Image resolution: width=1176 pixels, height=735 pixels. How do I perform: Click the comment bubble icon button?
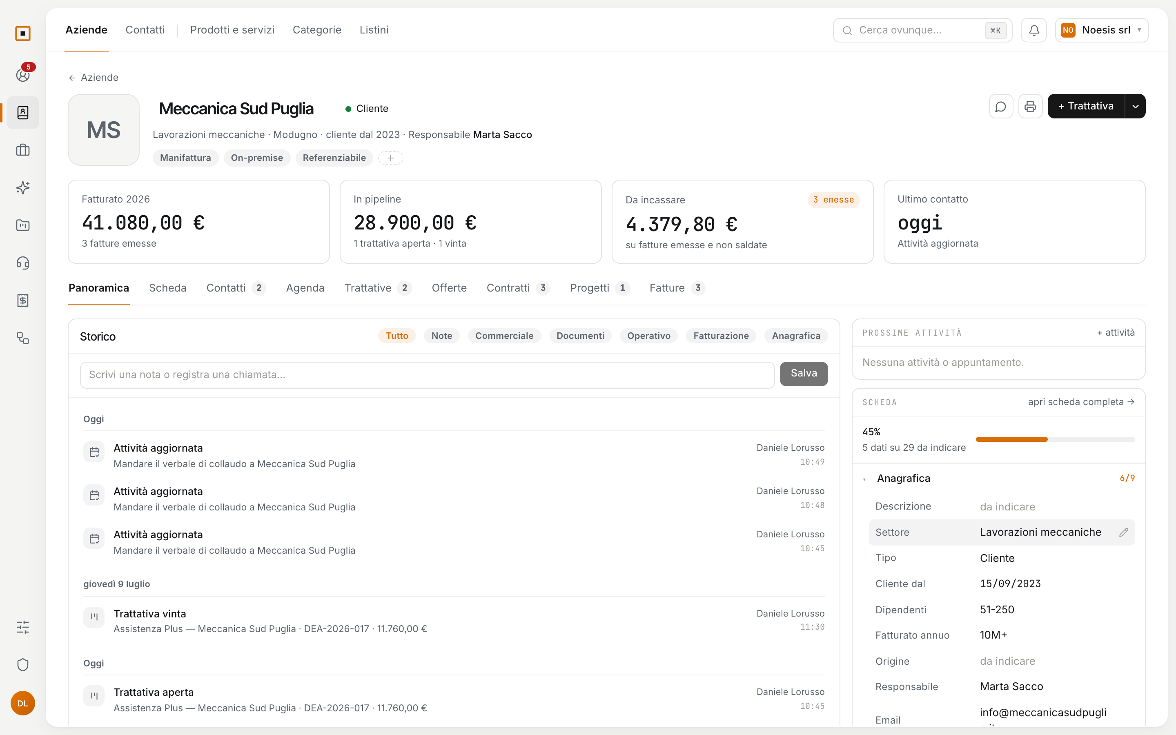point(1000,106)
